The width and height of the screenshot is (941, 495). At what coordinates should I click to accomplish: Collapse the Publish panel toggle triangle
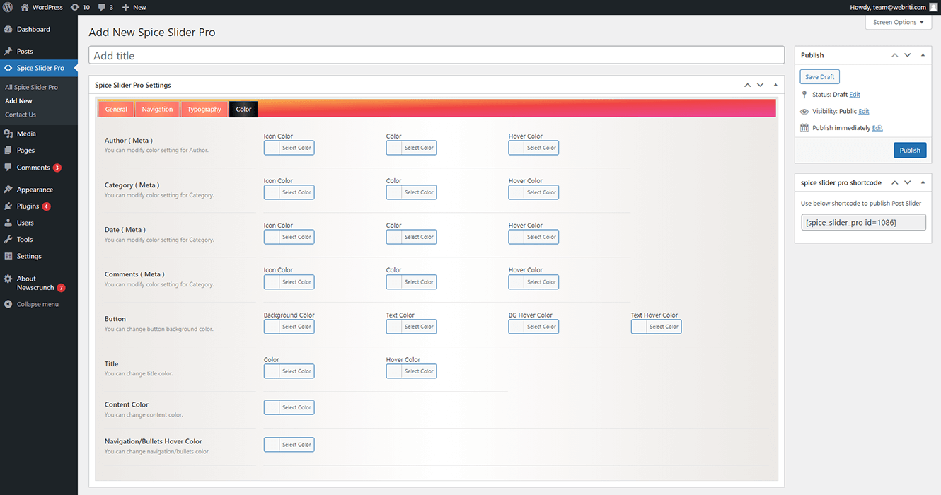923,55
